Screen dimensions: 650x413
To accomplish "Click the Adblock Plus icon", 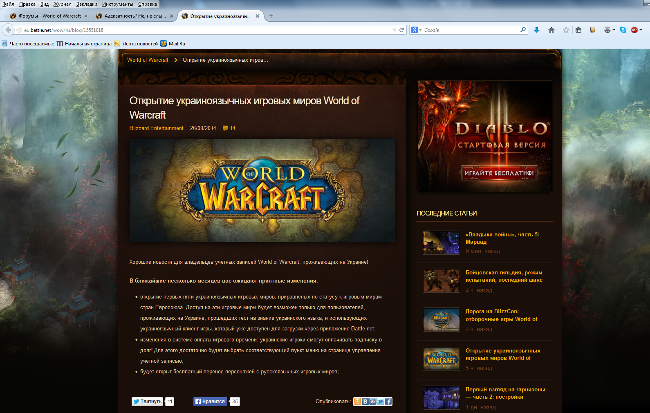I will click(x=634, y=30).
